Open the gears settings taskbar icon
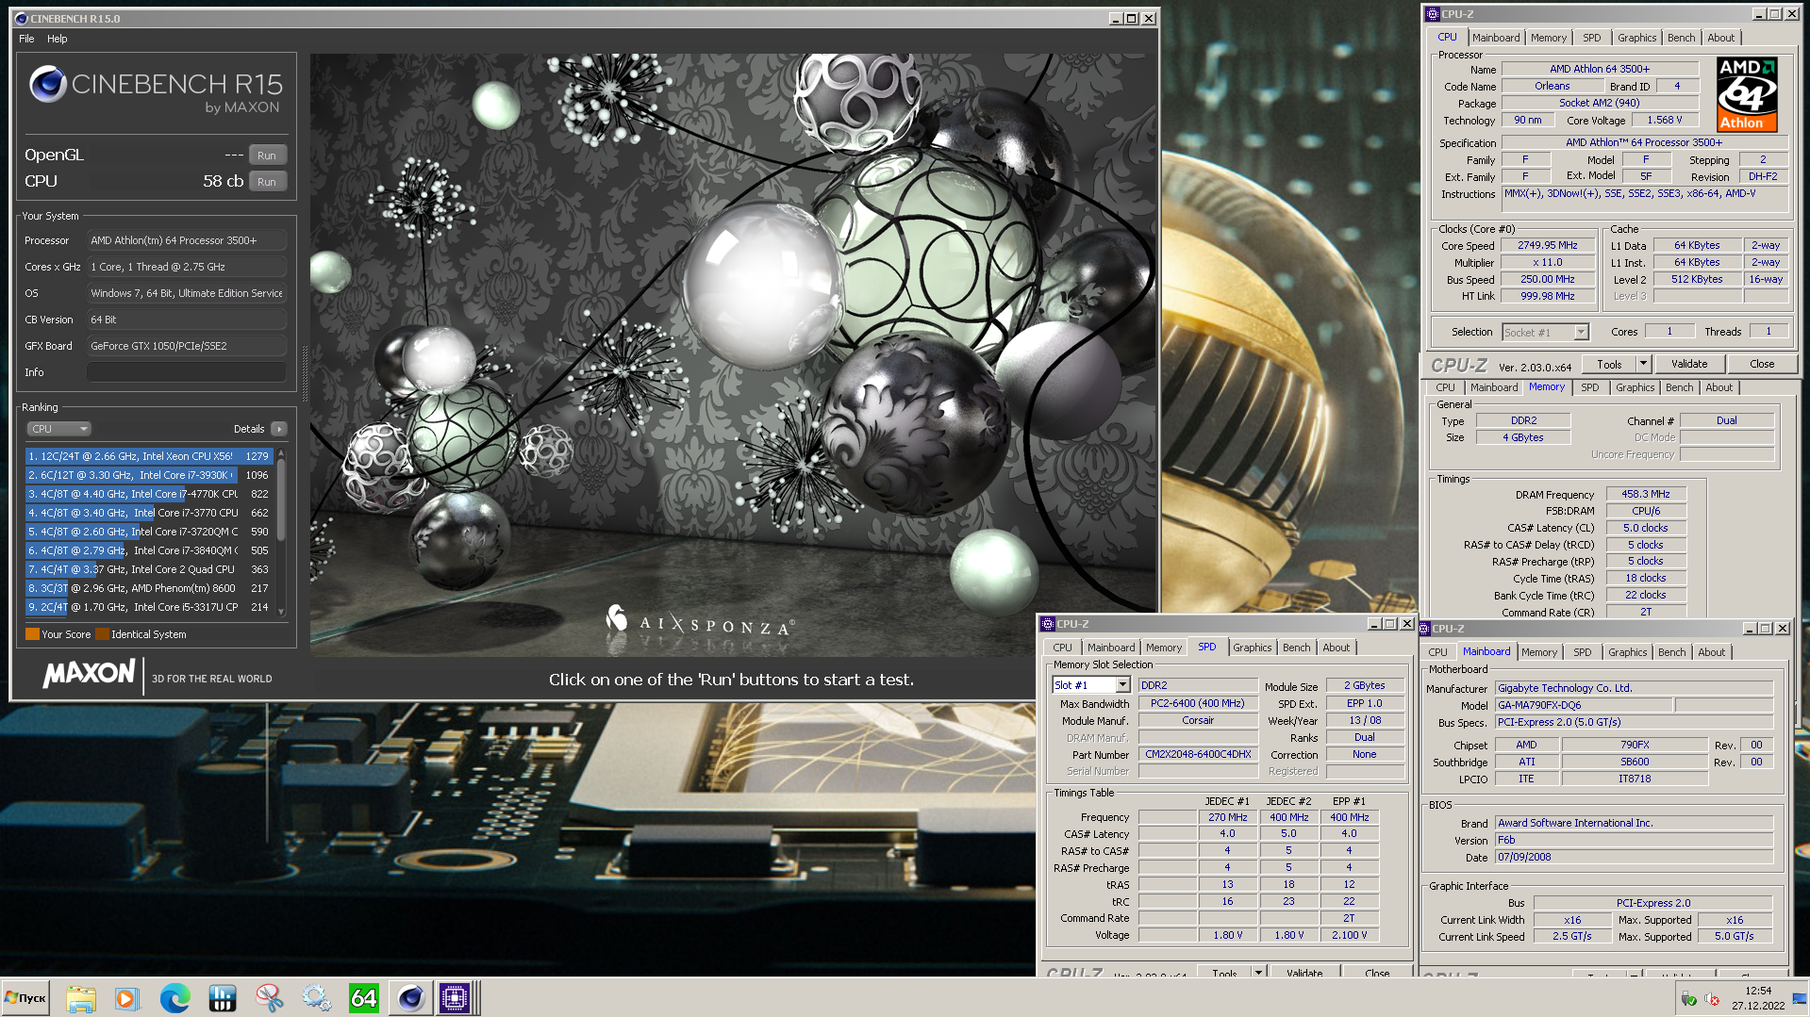This screenshot has height=1017, width=1810. click(316, 997)
